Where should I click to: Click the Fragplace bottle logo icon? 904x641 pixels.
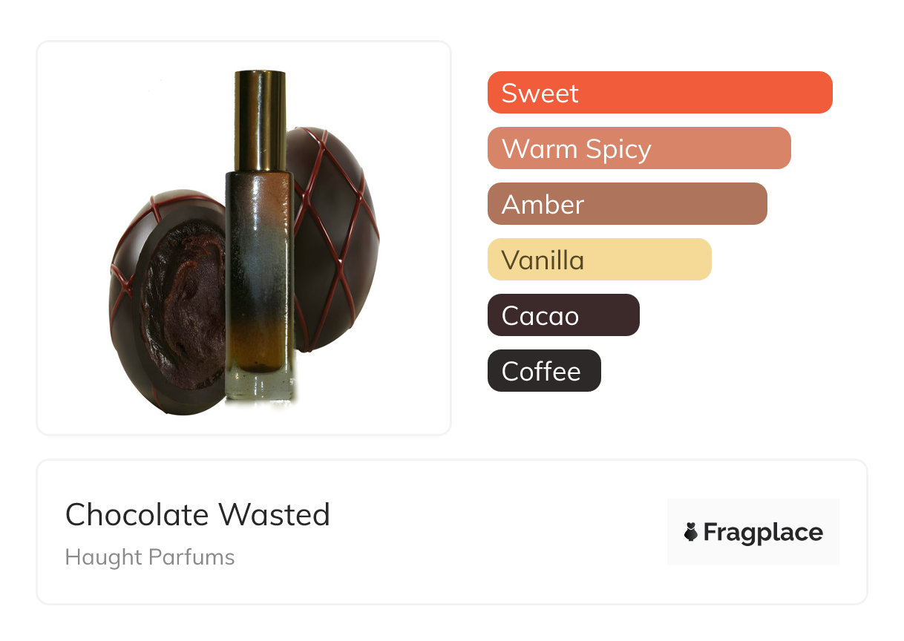691,532
